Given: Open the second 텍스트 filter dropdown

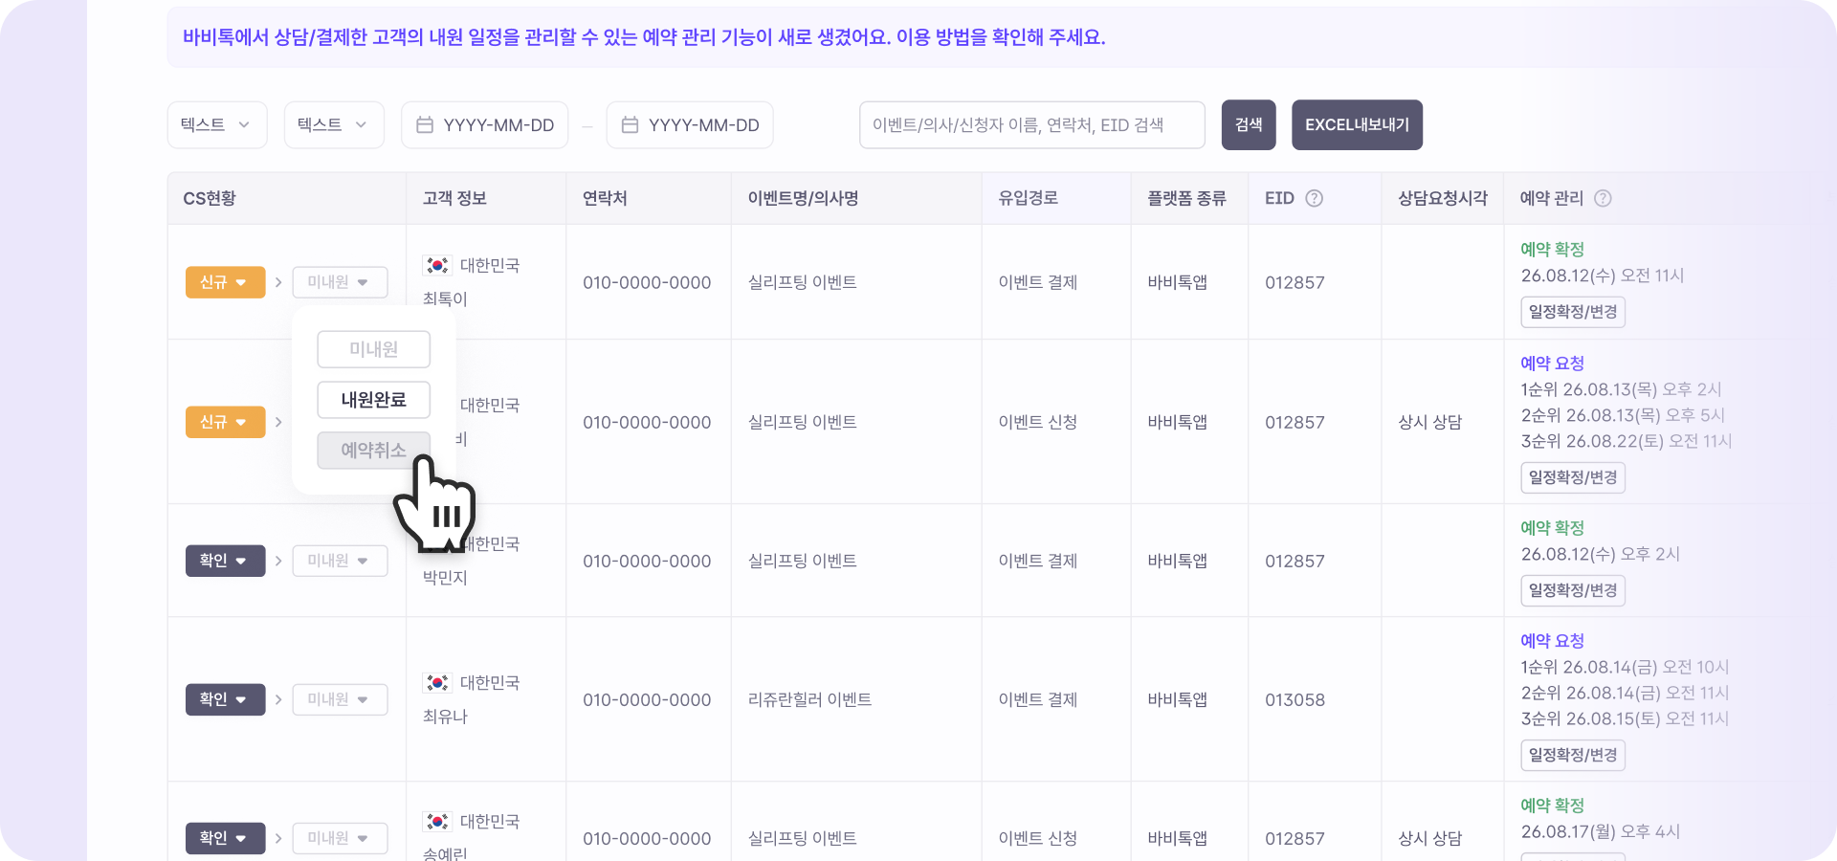Looking at the screenshot, I should [x=334, y=125].
